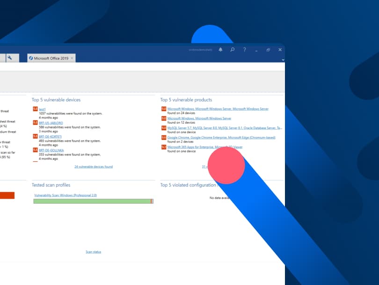Click text '1057 vulnerabilities were found on the system.'
Viewport: 379px width, 285px height.
(71, 113)
